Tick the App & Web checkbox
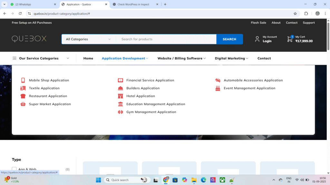The image size is (330, 185). pyautogui.click(x=14, y=169)
